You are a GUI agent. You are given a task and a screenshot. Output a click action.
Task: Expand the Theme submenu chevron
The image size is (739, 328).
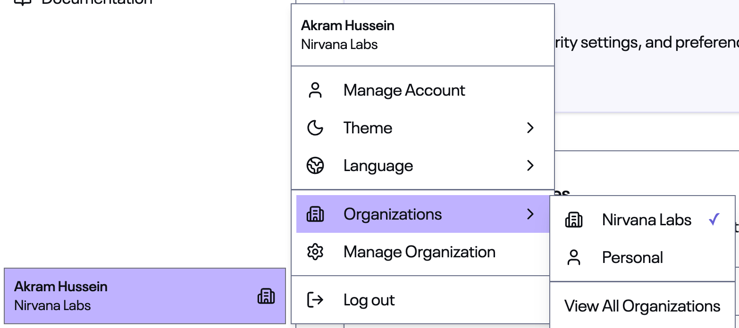pos(530,128)
